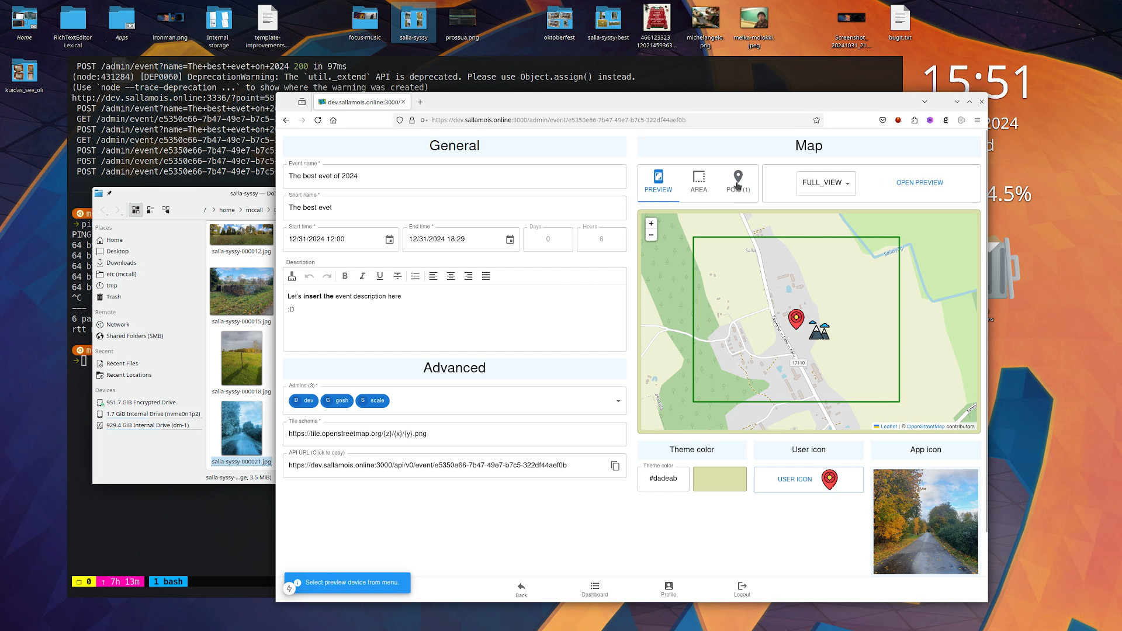Screen dimensions: 1122x631
Task: Switch to the AREA map tab
Action: click(x=698, y=182)
